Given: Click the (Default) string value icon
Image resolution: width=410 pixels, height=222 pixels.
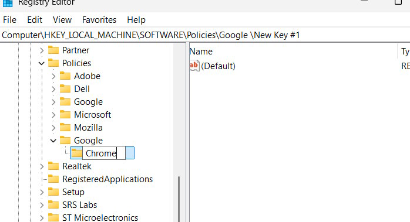Looking at the screenshot, I should 195,66.
